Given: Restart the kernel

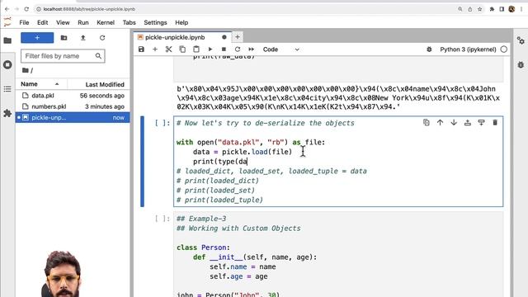Looking at the screenshot, I should click(238, 49).
